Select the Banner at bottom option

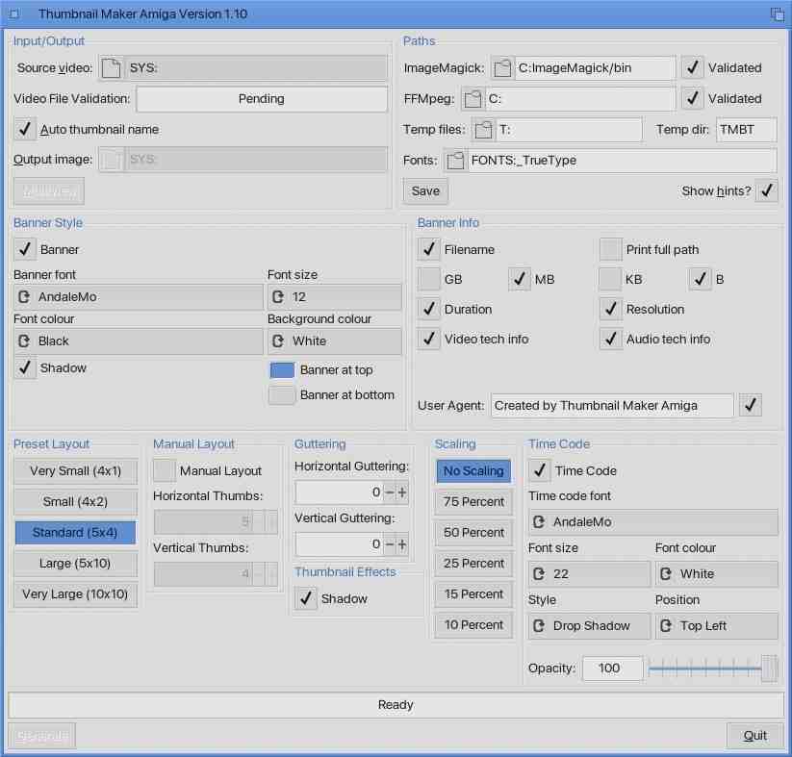click(282, 395)
